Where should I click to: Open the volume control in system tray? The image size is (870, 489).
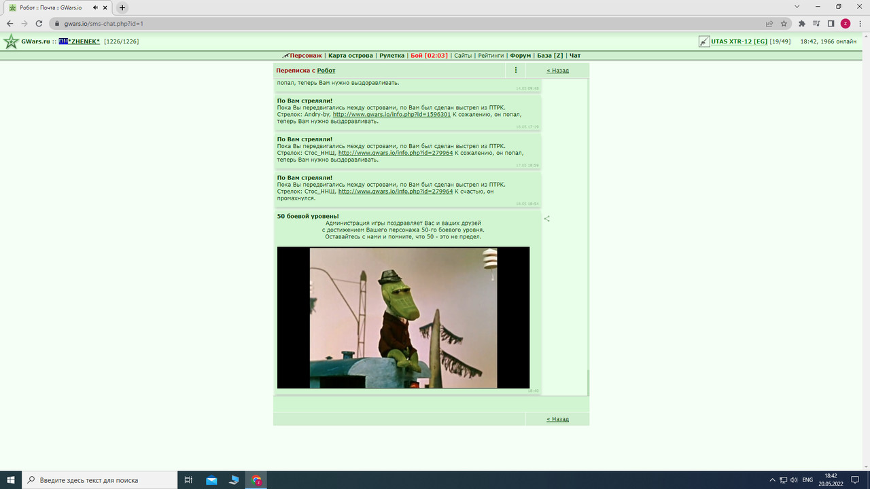pos(794,480)
